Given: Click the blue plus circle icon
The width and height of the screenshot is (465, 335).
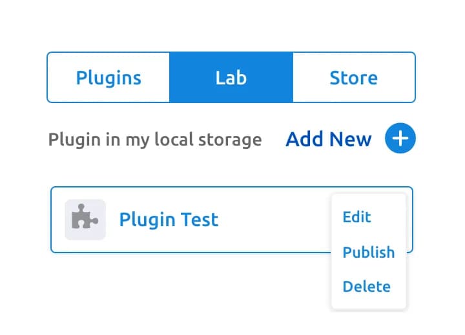Looking at the screenshot, I should pos(400,139).
